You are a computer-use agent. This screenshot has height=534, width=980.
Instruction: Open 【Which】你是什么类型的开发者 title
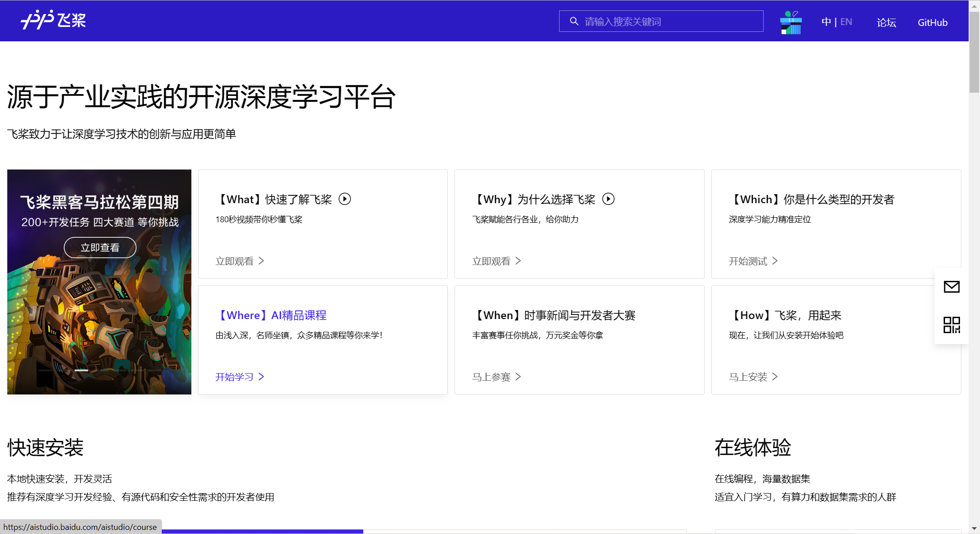[812, 200]
